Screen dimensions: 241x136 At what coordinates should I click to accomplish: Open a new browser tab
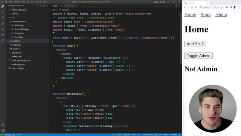(x=212, y=3)
